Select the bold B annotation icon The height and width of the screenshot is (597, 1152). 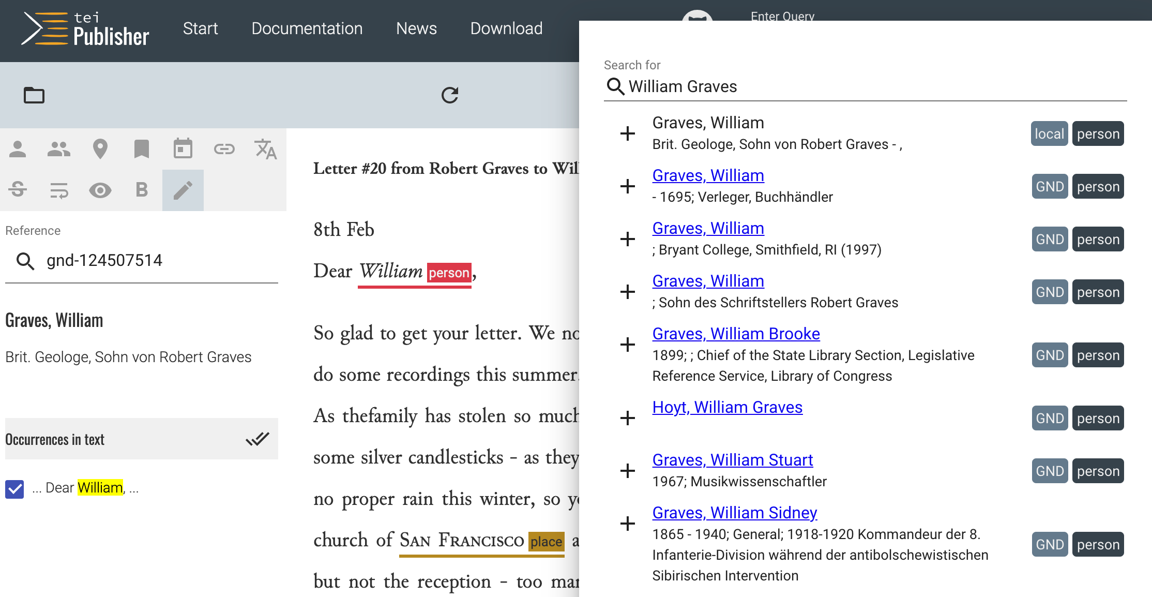pos(142,190)
